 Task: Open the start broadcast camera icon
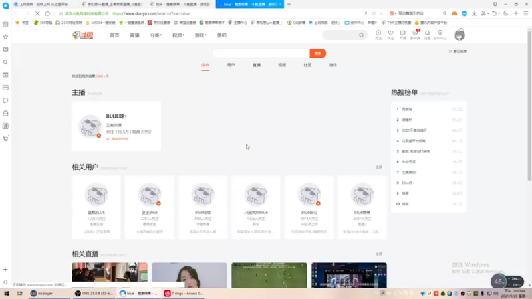(403, 35)
